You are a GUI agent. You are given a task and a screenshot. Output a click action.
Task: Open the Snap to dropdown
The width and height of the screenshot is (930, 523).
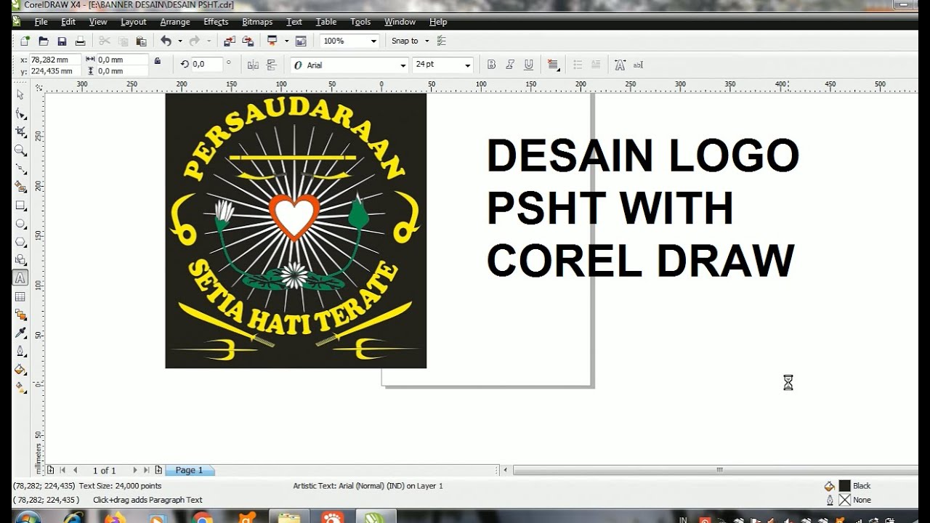click(426, 41)
